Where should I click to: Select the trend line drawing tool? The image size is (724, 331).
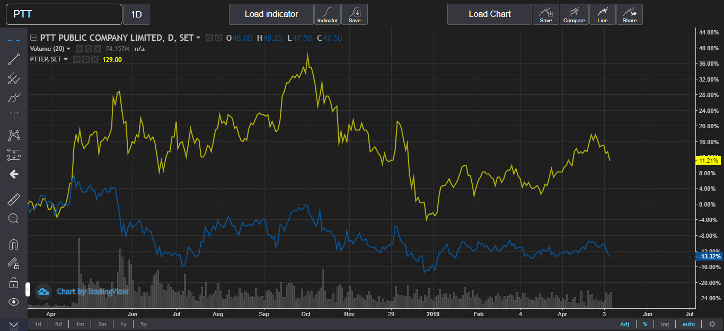(14, 59)
